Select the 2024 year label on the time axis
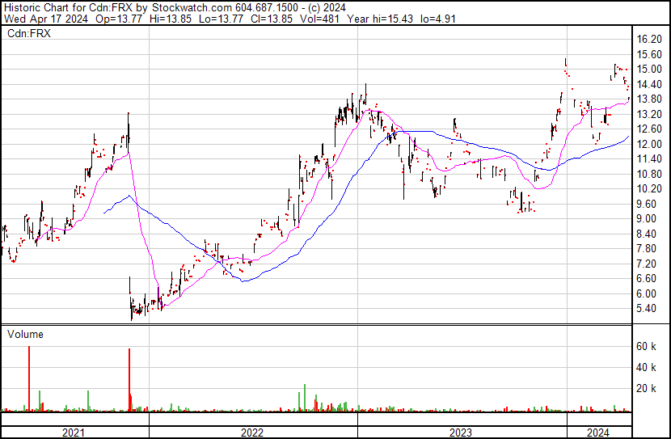The image size is (671, 439). pos(597,433)
